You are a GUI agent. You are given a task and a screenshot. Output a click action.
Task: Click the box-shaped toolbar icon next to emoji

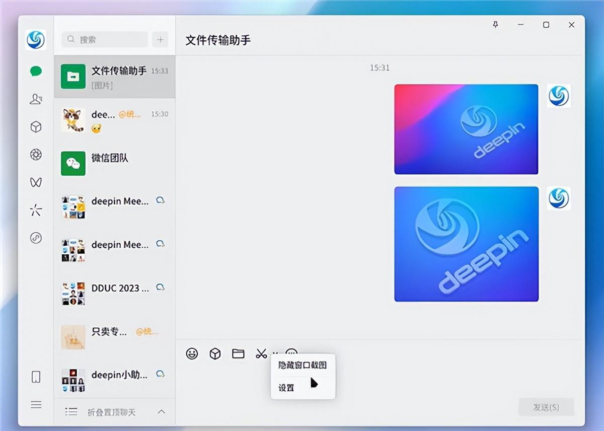(214, 354)
